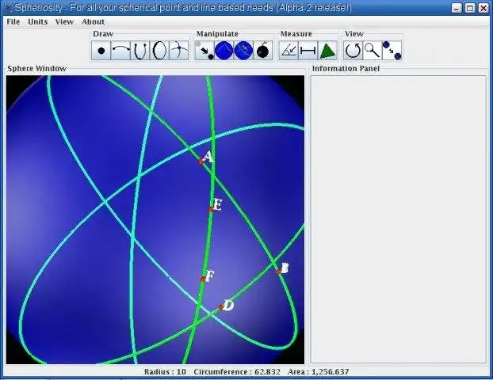This screenshot has height=380, width=493.
Task: Click second blue sphere manipulate tool
Action: pos(243,51)
